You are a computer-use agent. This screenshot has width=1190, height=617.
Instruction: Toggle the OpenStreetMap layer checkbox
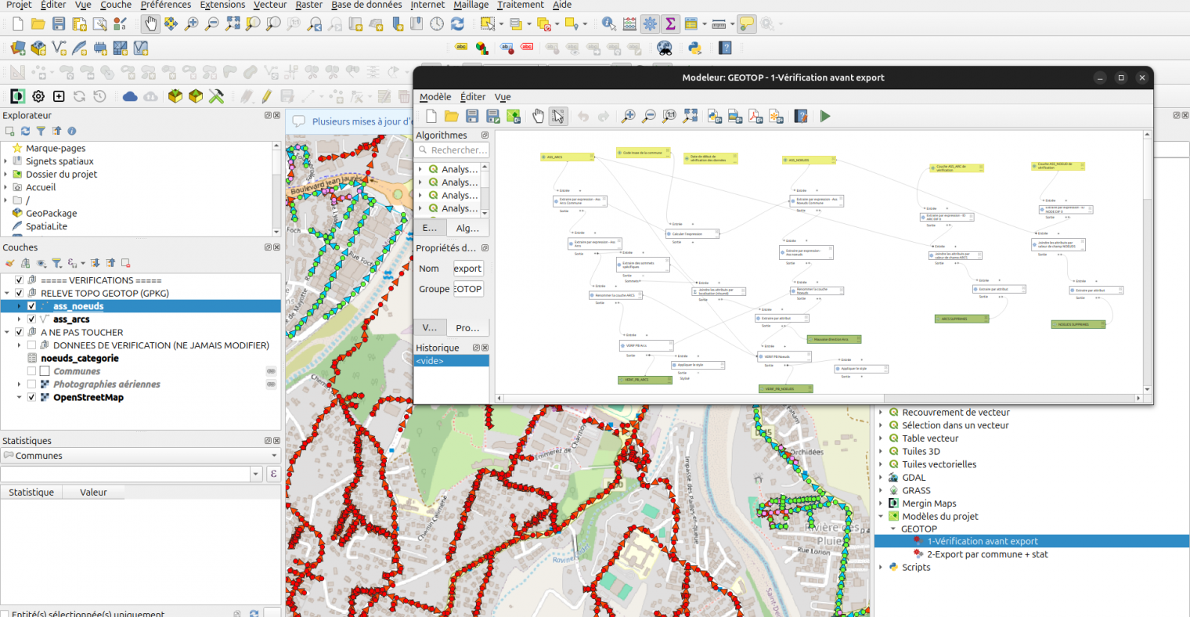(32, 398)
